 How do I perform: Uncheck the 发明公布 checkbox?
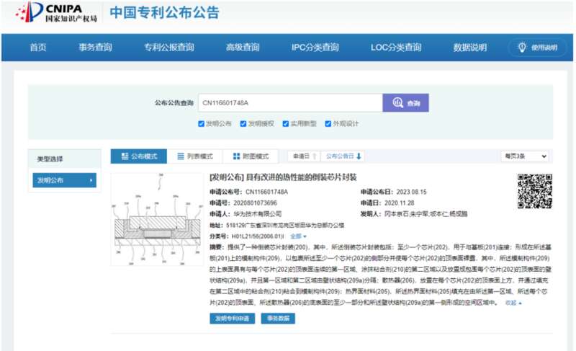click(x=202, y=123)
